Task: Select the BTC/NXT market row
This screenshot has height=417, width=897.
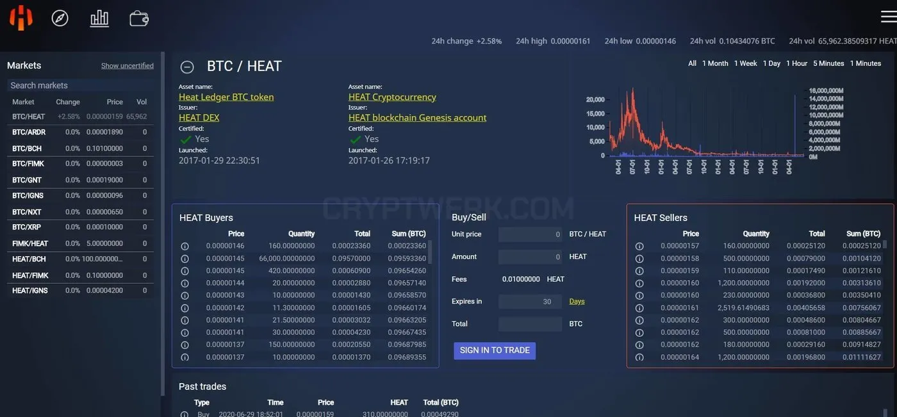Action: coord(80,212)
